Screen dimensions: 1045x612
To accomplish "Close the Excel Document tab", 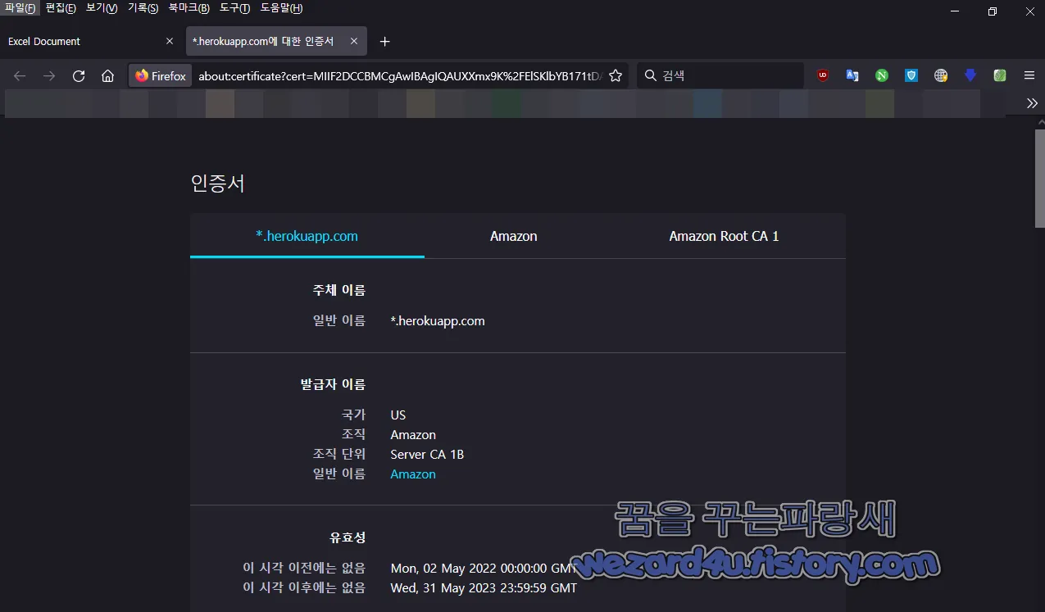I will (170, 41).
